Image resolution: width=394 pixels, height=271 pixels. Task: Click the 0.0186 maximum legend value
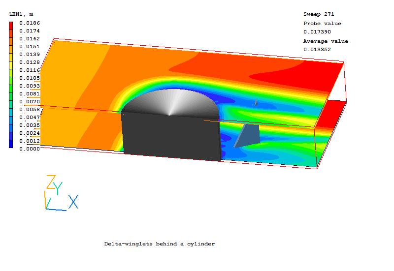[x=30, y=23]
